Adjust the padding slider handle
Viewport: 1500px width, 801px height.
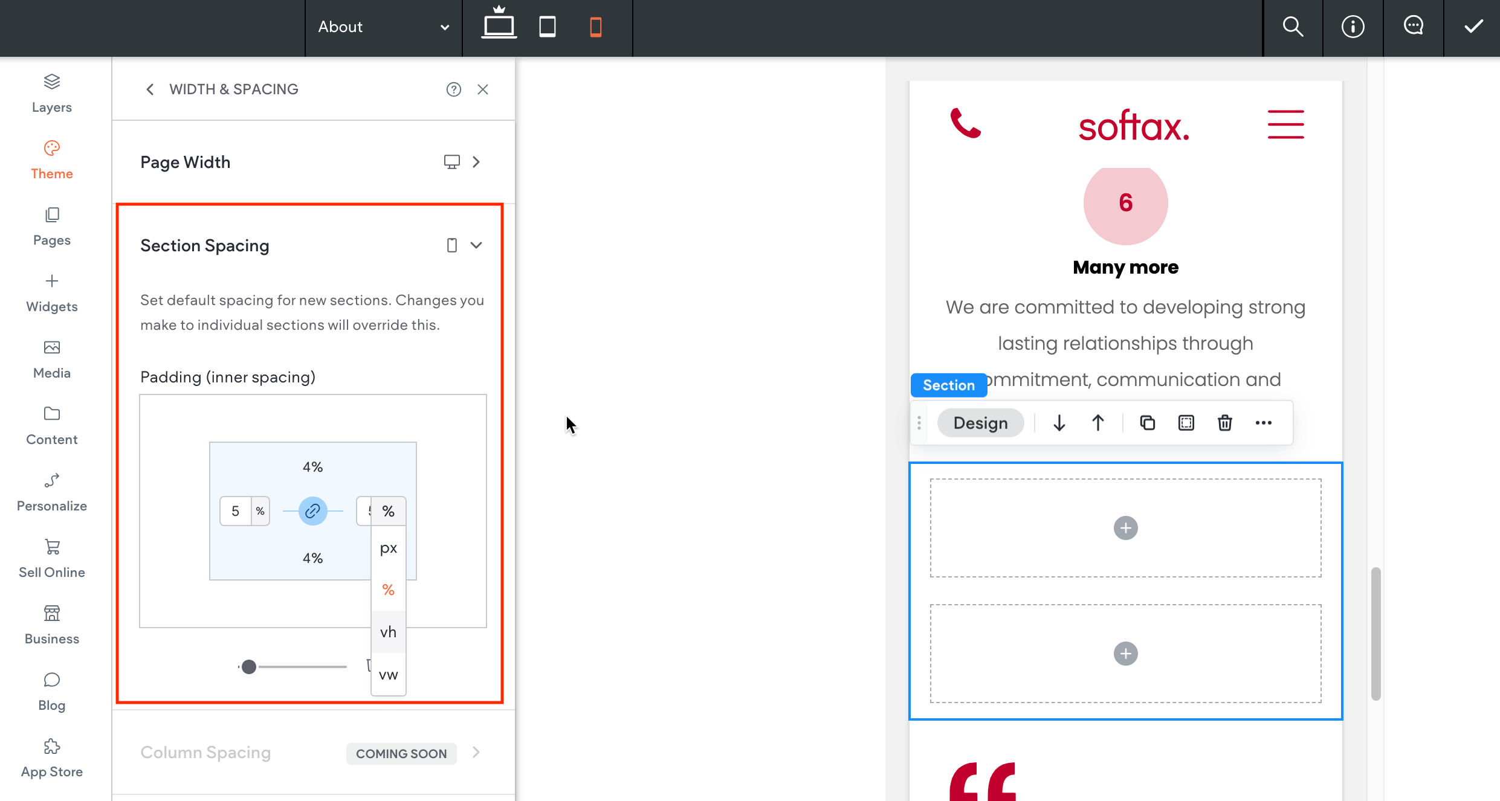point(248,666)
